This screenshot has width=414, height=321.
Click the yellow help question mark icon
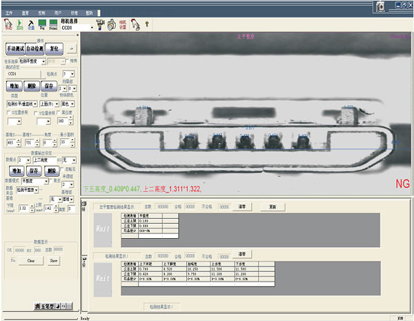click(x=146, y=26)
